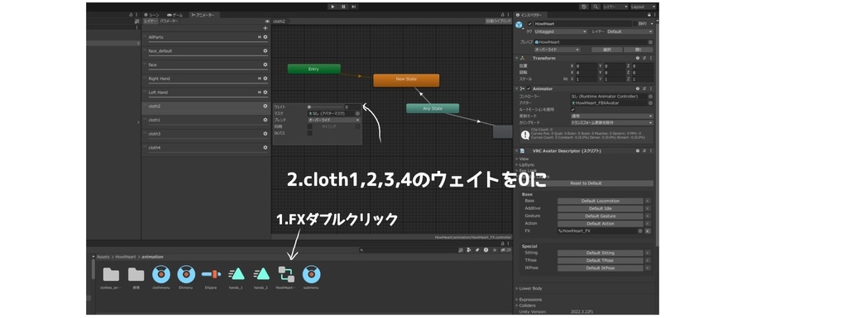
Task: Select the EXmenu asset icon
Action: click(x=186, y=274)
